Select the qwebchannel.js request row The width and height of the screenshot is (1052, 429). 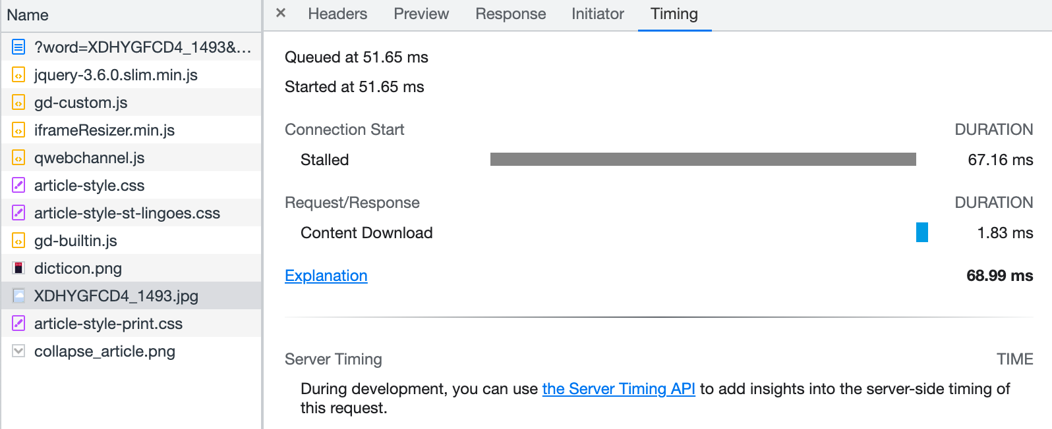(131, 158)
